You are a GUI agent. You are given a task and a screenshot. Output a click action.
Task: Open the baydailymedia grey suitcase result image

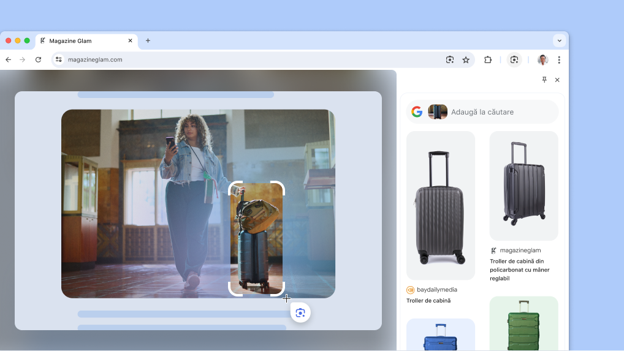click(x=441, y=205)
